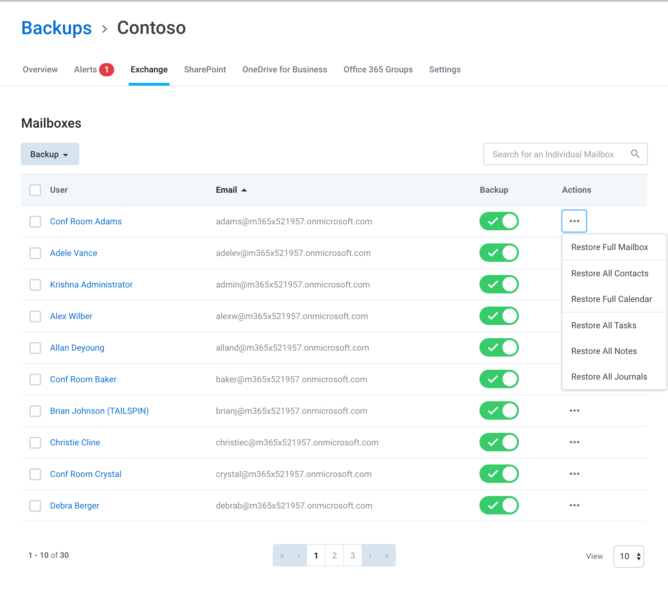
Task: Check the Allan Deyoung row checkbox
Action: point(35,348)
